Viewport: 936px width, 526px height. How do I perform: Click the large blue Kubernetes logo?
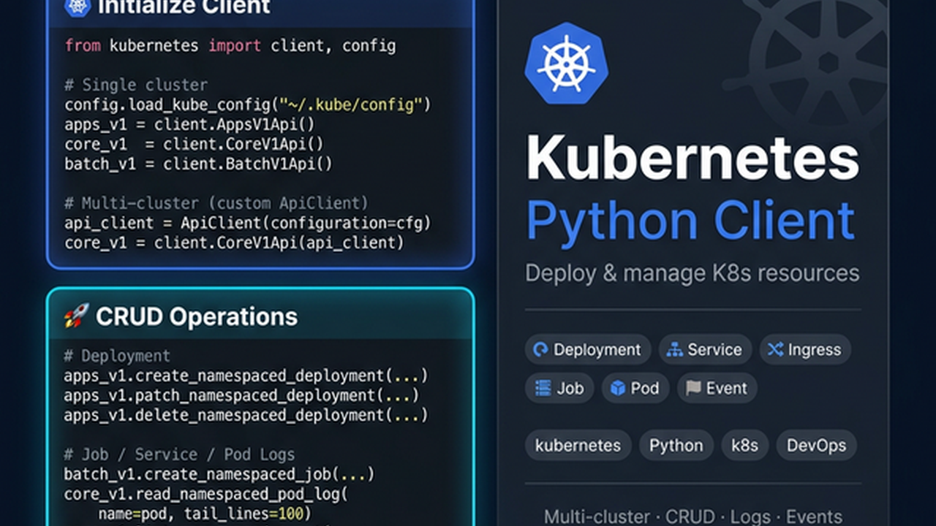coord(566,64)
